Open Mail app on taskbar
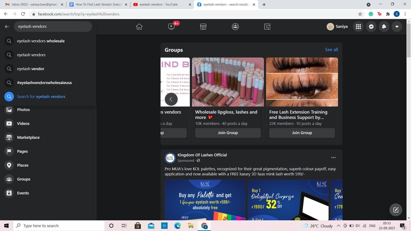The height and width of the screenshot is (231, 411). (x=151, y=225)
